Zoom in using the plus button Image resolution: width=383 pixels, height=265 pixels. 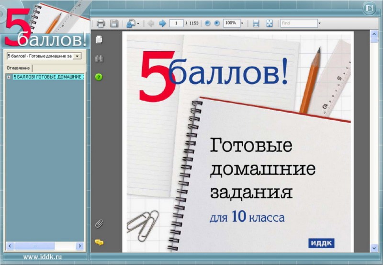[217, 23]
